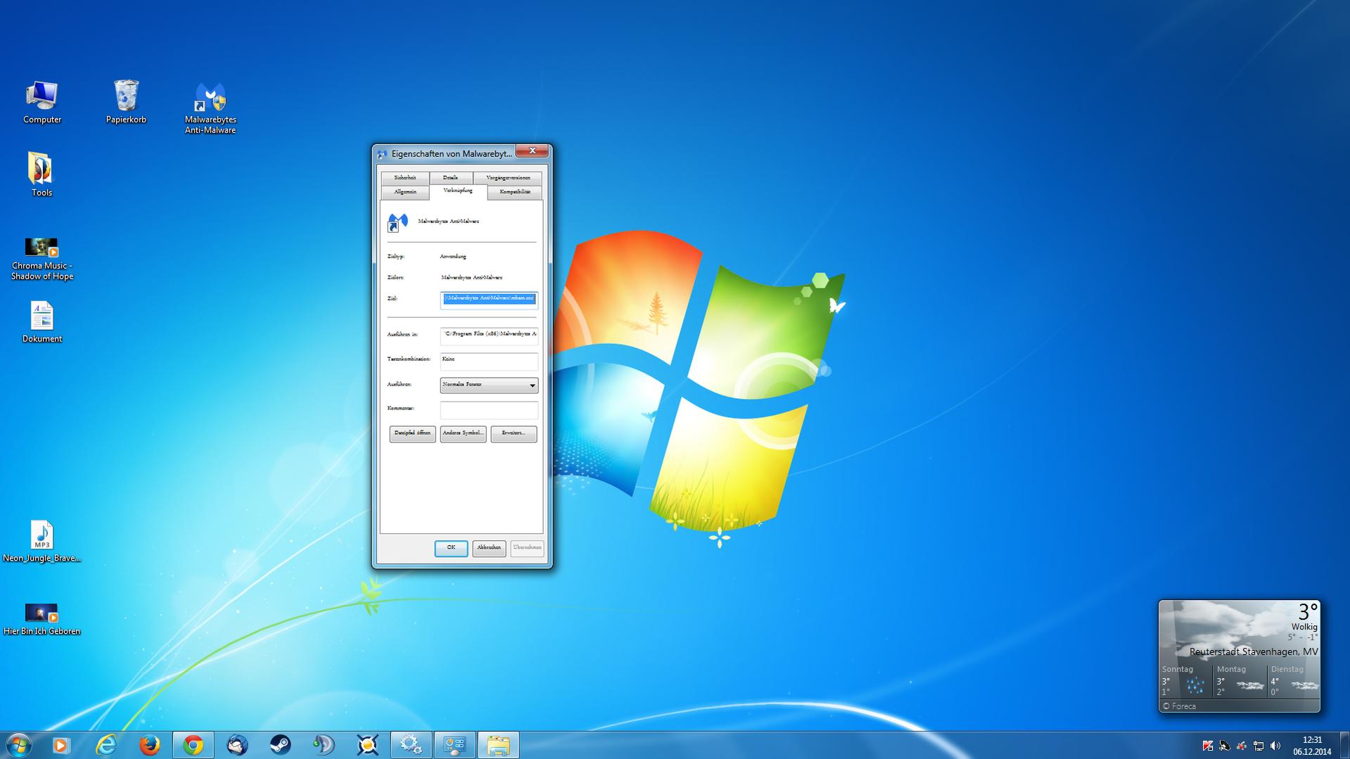Screen dimensions: 1350x759
Task: Select the Hier Bin Ich Geboren video file
Action: coord(42,619)
